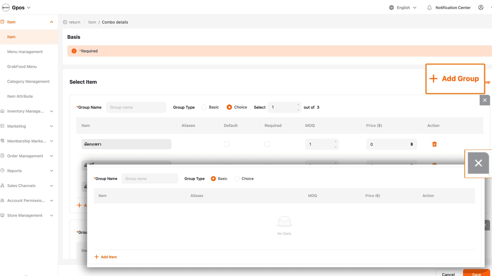492x276 pixels.
Task: Click the large enlarged X button
Action: [x=478, y=163]
